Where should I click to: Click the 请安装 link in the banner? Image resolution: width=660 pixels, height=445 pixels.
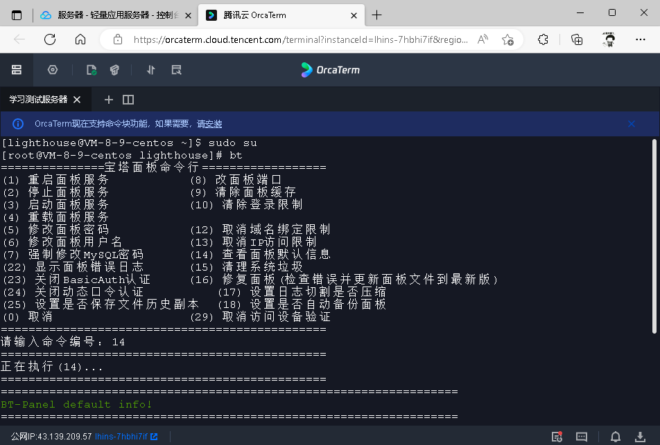point(209,124)
